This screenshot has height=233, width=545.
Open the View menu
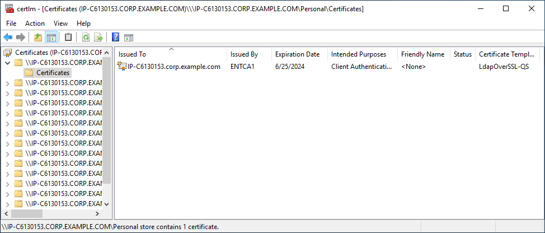60,24
